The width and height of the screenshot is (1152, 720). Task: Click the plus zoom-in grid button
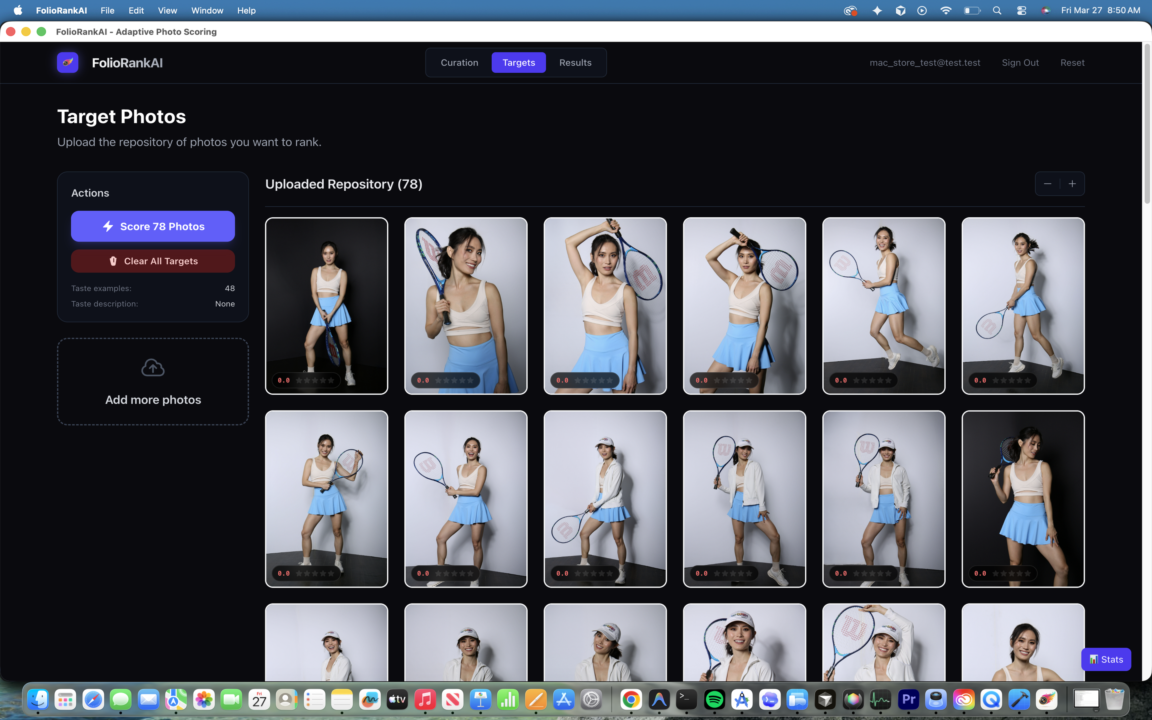coord(1072,184)
